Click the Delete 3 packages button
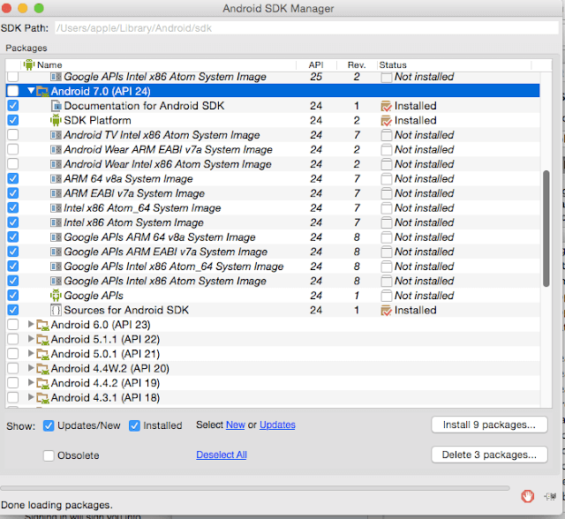Image resolution: width=565 pixels, height=519 pixels. tap(489, 455)
